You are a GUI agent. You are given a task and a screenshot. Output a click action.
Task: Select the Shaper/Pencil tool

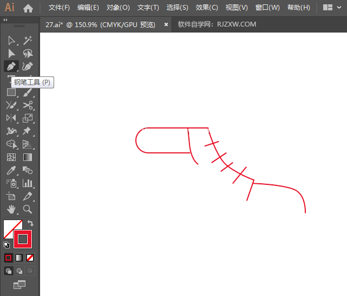click(11, 105)
